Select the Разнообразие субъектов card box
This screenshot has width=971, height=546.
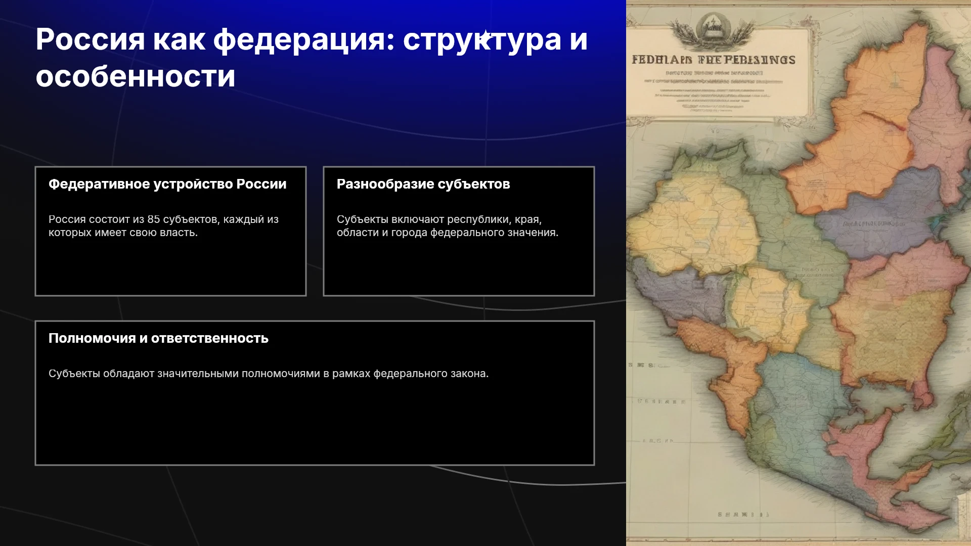pos(459,231)
